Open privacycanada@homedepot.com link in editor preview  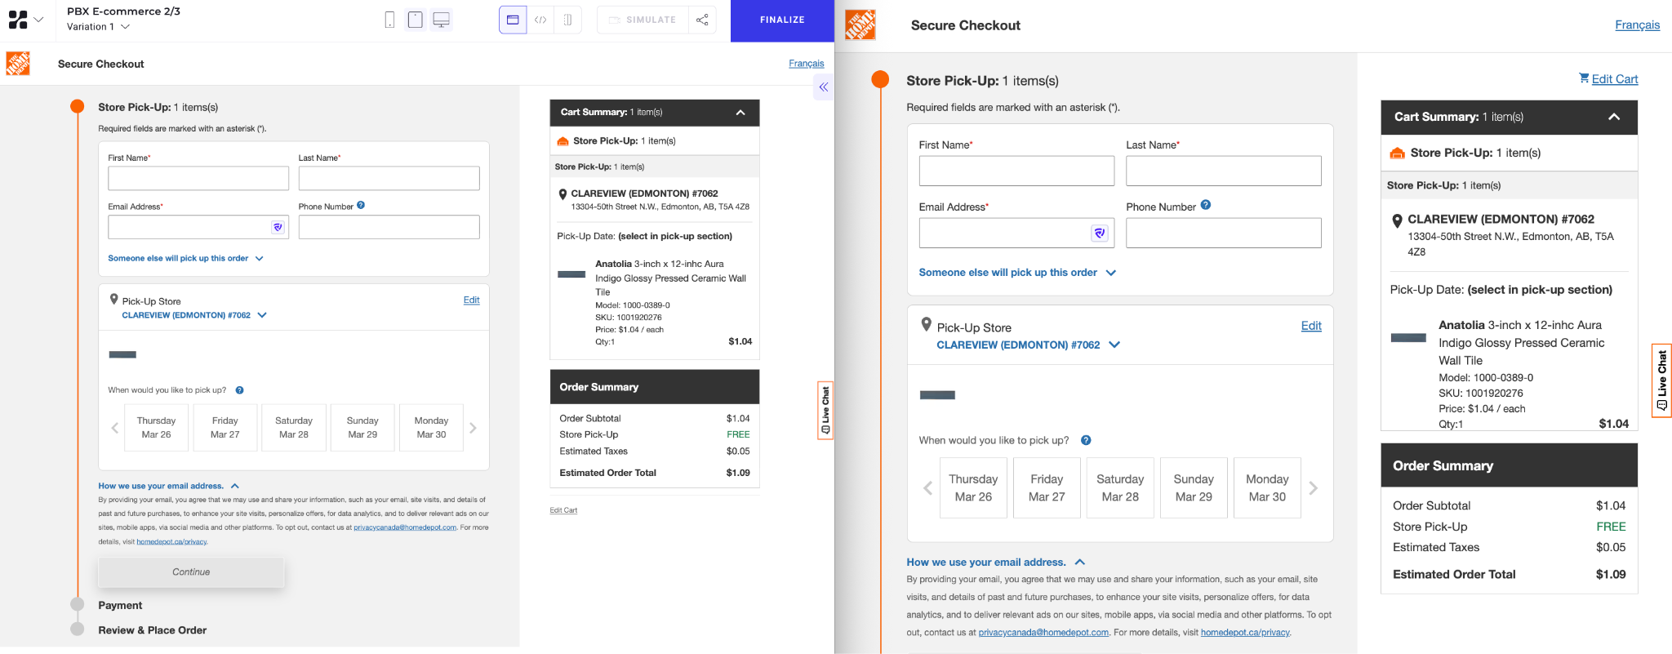tap(405, 527)
